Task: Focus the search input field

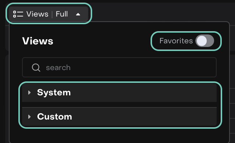Action: pyautogui.click(x=119, y=67)
